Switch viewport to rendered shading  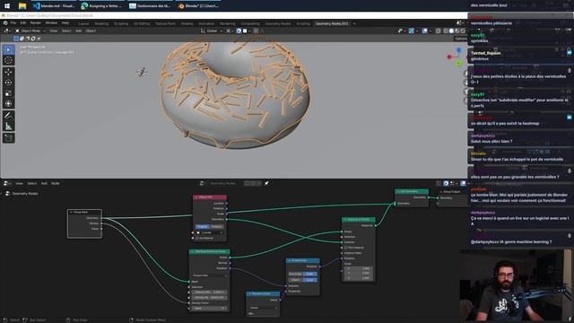point(463,31)
